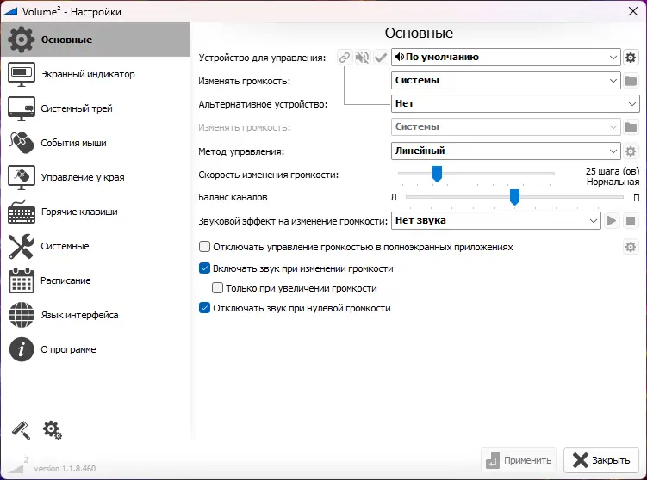Click the gear icon beside Линейный method
The image size is (647, 480).
tap(631, 151)
